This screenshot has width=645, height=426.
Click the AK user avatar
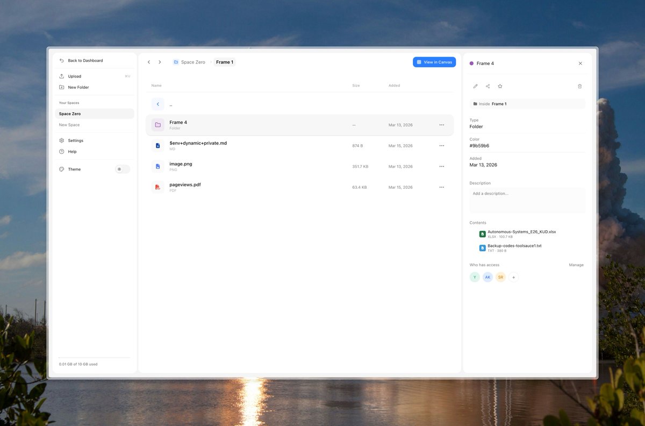[x=488, y=278]
